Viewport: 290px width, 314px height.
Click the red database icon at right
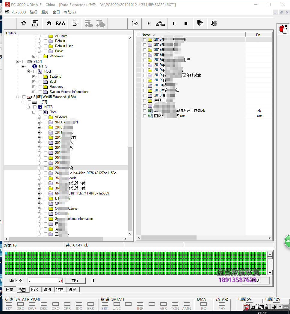click(x=283, y=29)
